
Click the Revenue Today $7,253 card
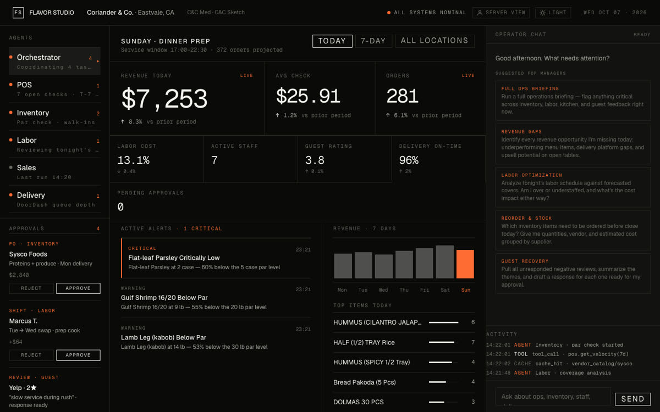point(187,98)
